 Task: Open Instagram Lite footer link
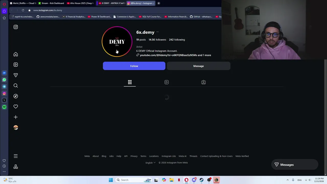tap(169, 156)
